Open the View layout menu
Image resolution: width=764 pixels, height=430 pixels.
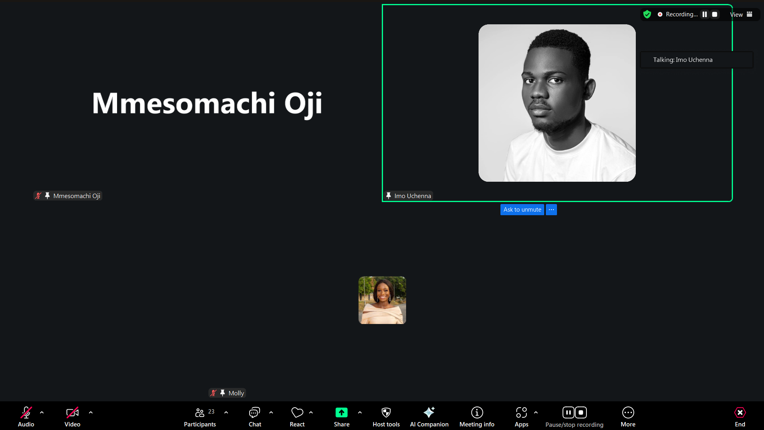click(x=741, y=14)
